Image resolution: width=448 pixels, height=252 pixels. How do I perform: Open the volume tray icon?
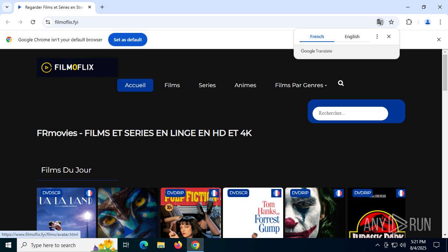[x=403, y=245]
